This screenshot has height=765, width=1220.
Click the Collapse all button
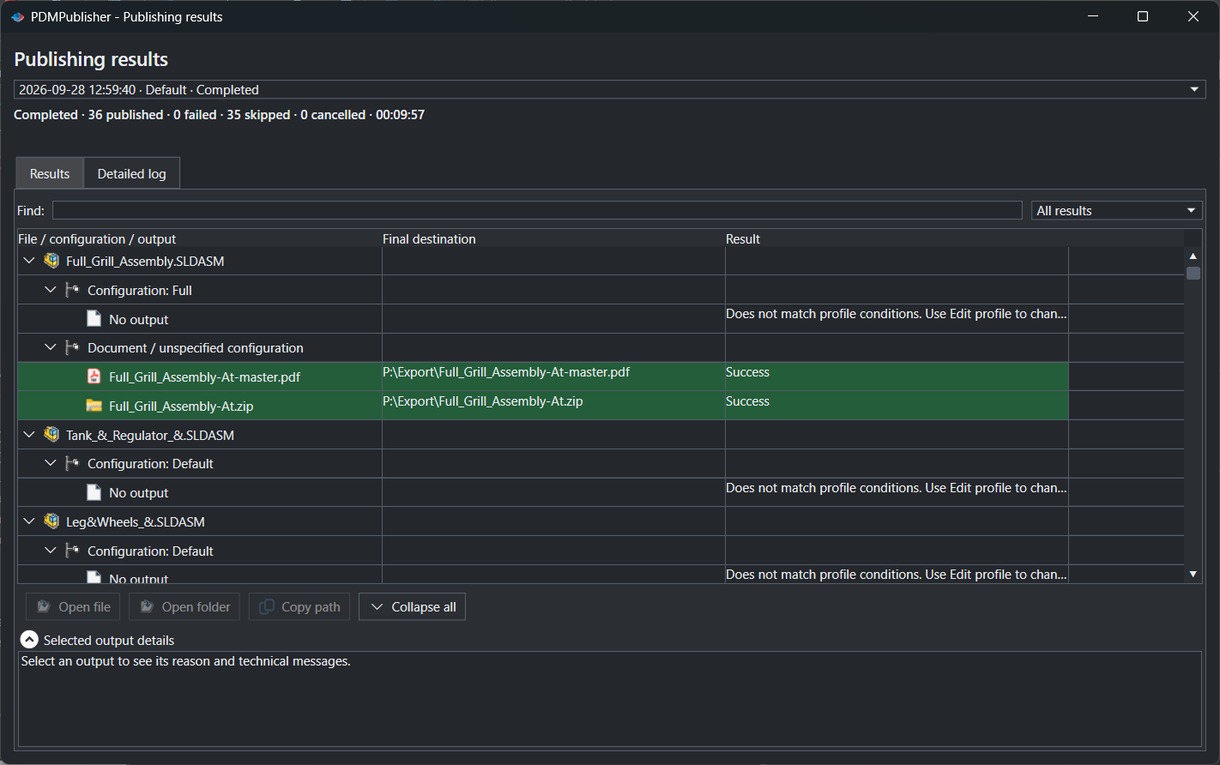[413, 606]
